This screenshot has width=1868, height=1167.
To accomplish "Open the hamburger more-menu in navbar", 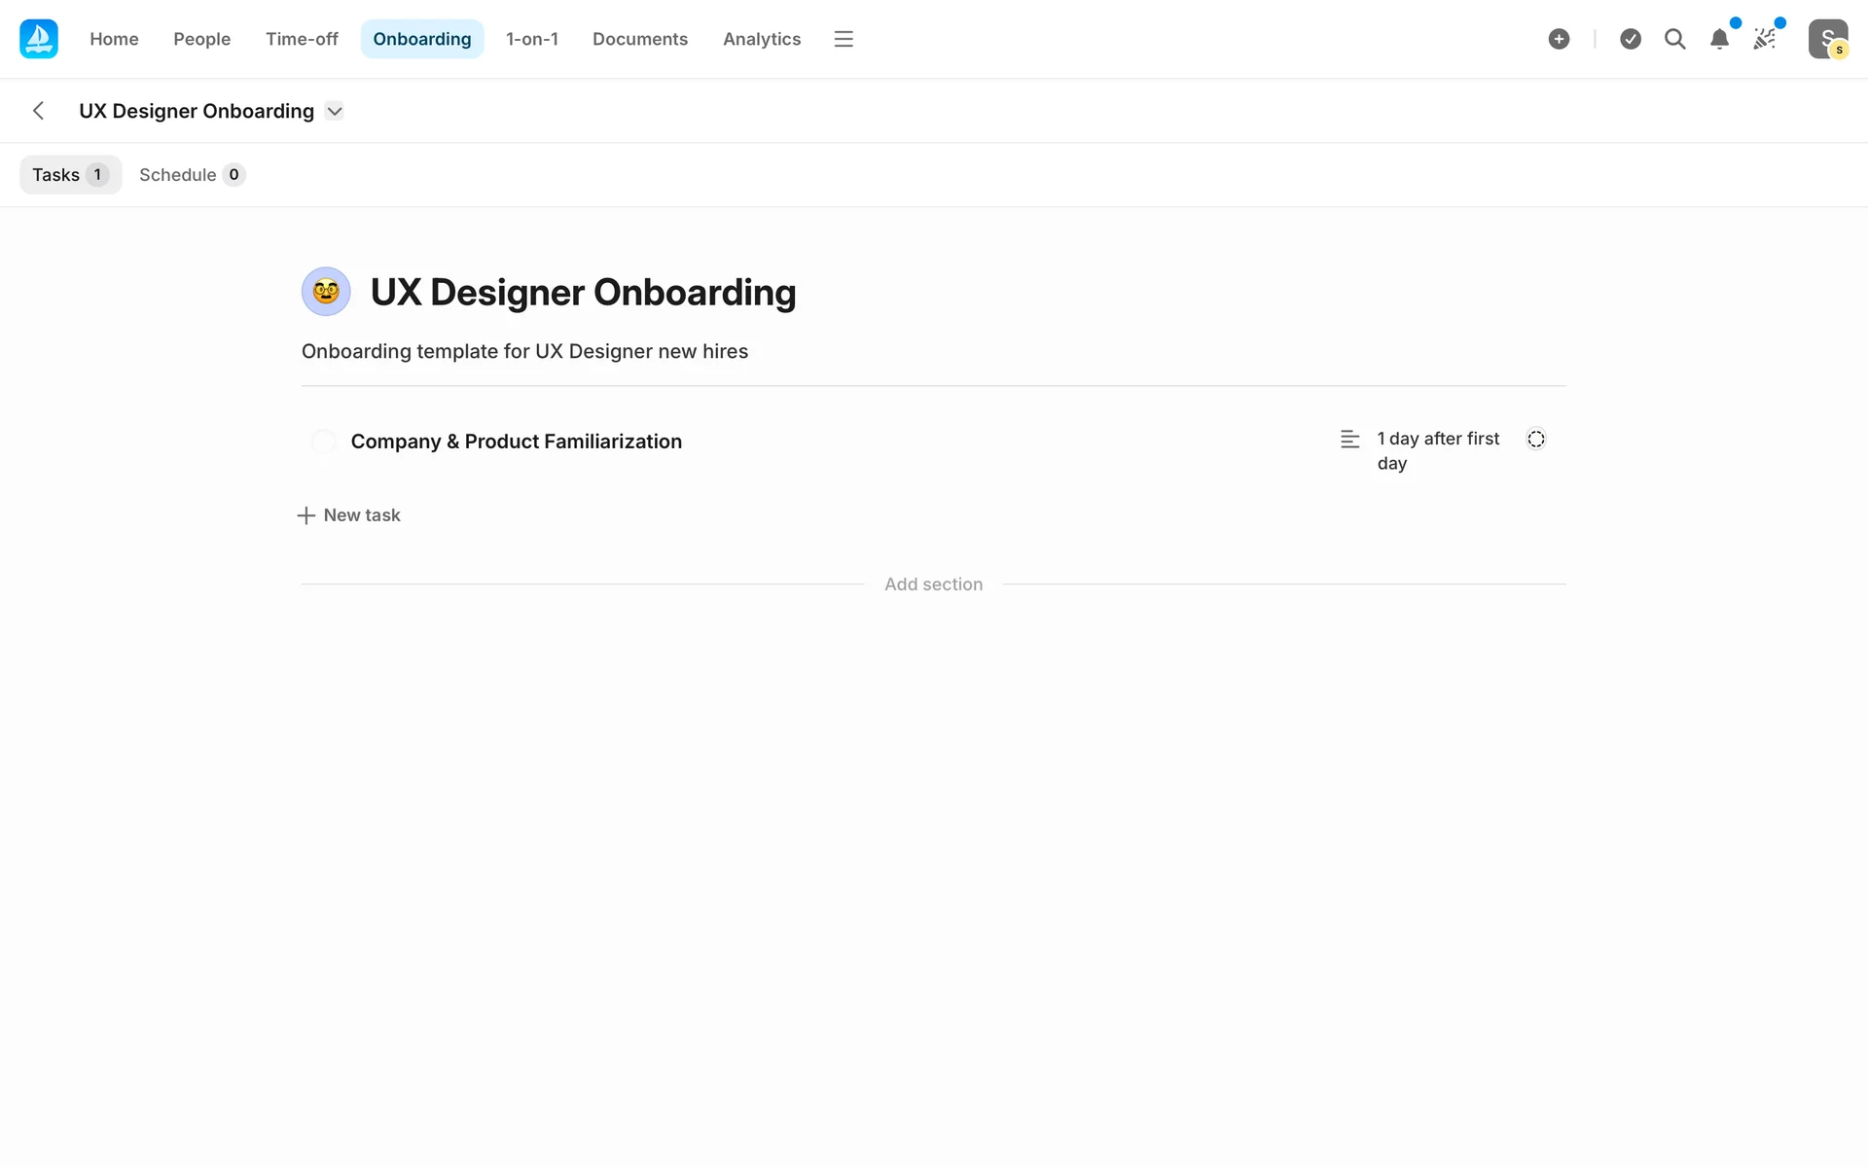I will tap(844, 39).
